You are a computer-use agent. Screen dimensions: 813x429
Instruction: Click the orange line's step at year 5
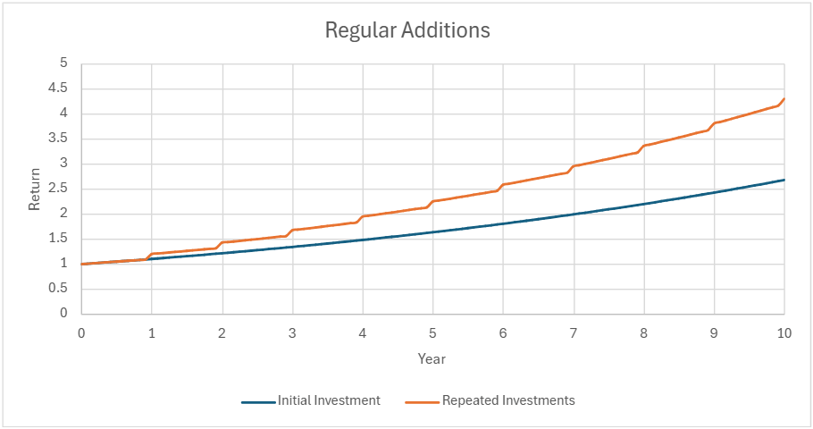point(432,201)
